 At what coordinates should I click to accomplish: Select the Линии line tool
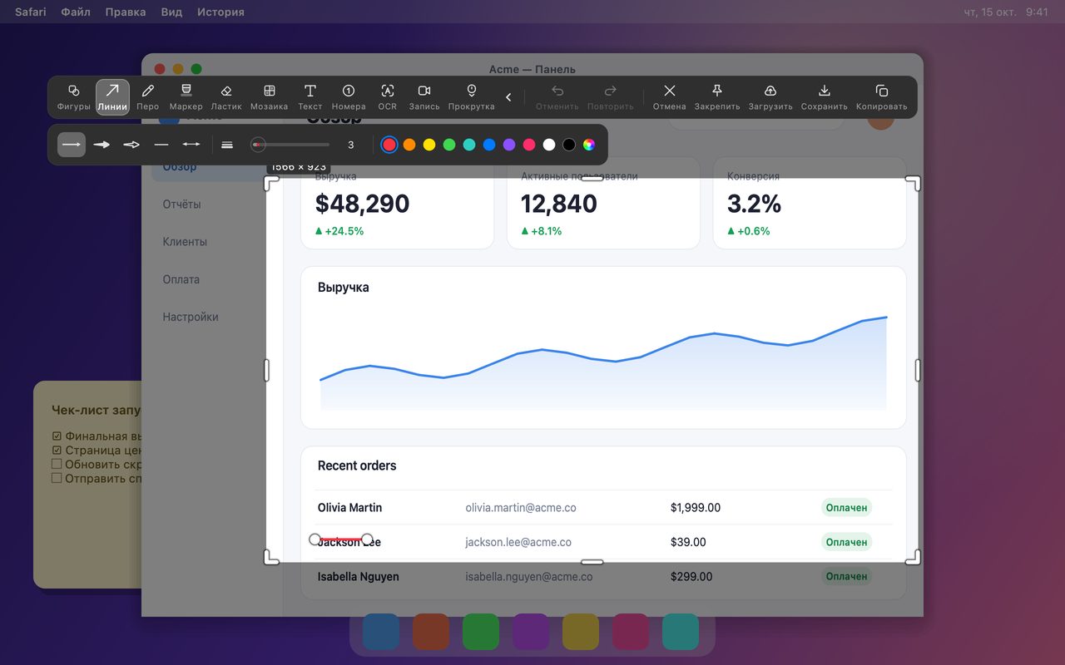pos(112,97)
